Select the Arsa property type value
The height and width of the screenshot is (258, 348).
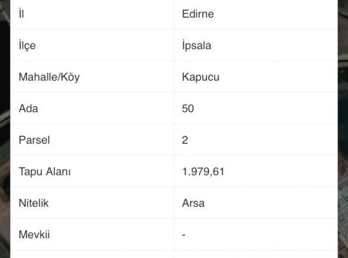[193, 204]
